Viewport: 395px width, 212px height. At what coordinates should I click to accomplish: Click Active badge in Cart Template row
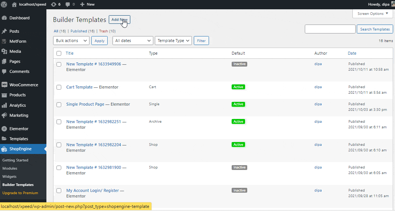pos(238,87)
